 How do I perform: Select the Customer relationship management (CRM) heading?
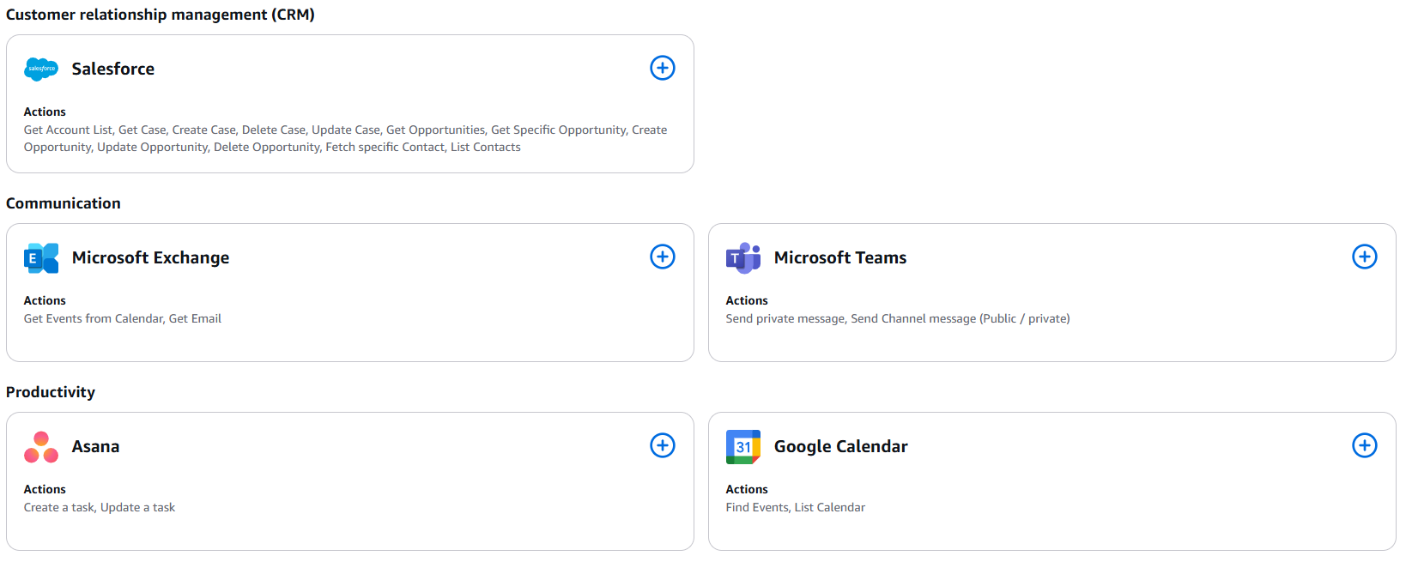[161, 15]
